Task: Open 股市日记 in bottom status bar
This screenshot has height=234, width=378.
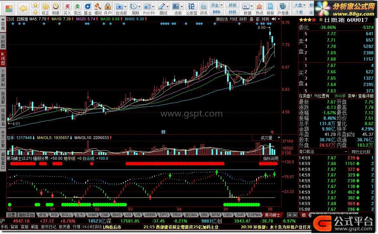Action: [x=49, y=227]
